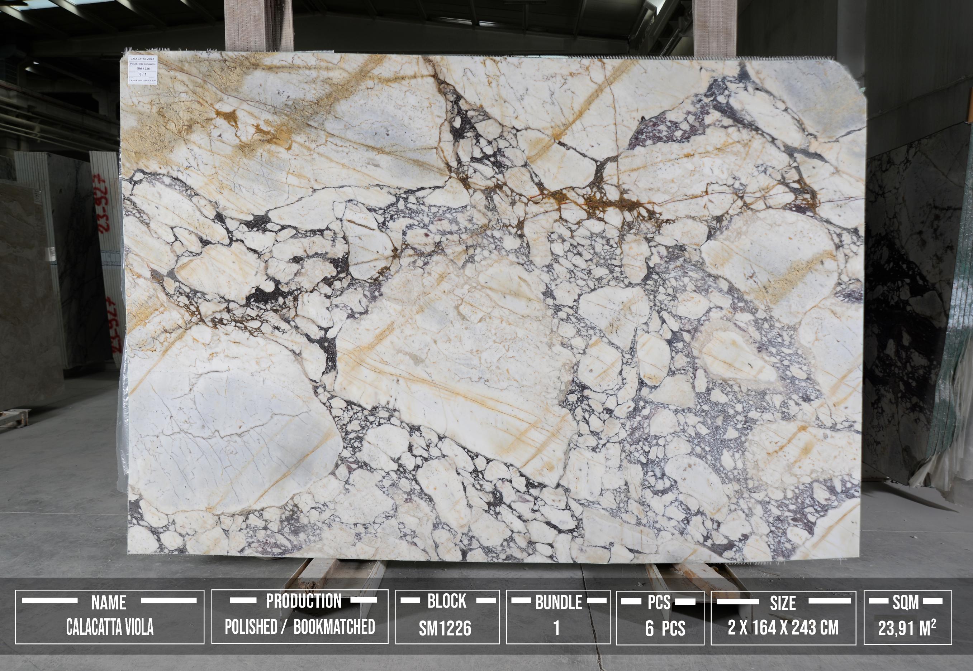This screenshot has width=973, height=671.
Task: Select the CALACATTA VIOLA name text
Action: coord(110,628)
